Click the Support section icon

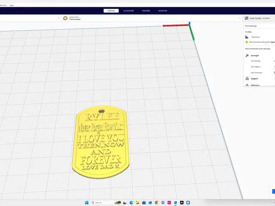click(247, 79)
